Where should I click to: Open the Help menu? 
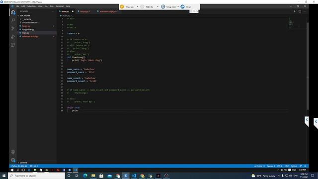click(68, 6)
